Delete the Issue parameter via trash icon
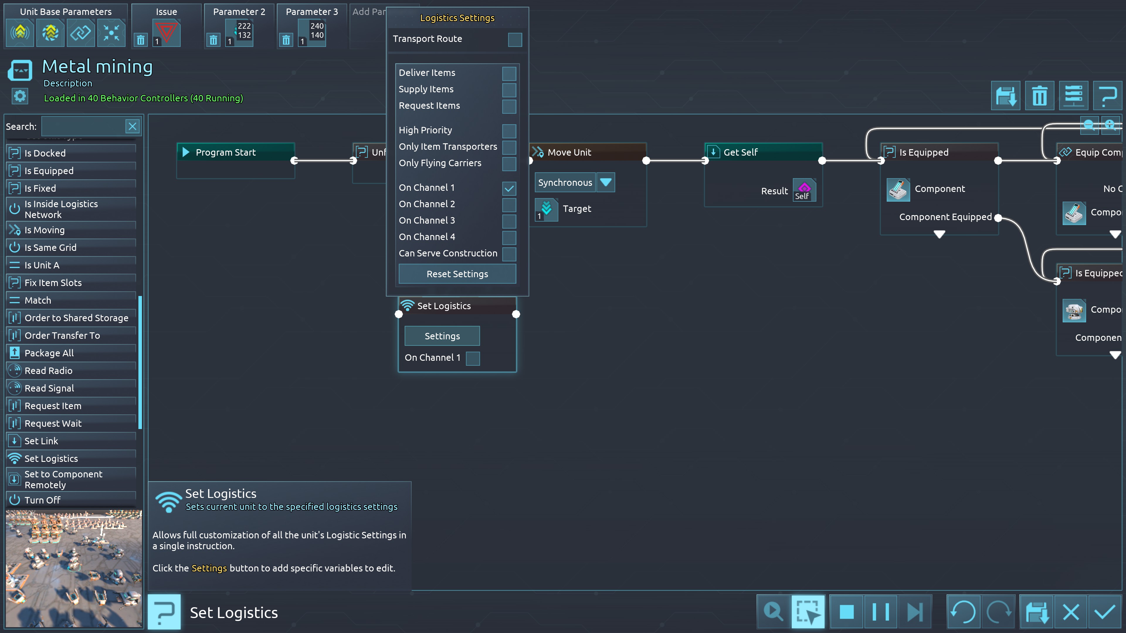The width and height of the screenshot is (1126, 633). click(x=140, y=40)
